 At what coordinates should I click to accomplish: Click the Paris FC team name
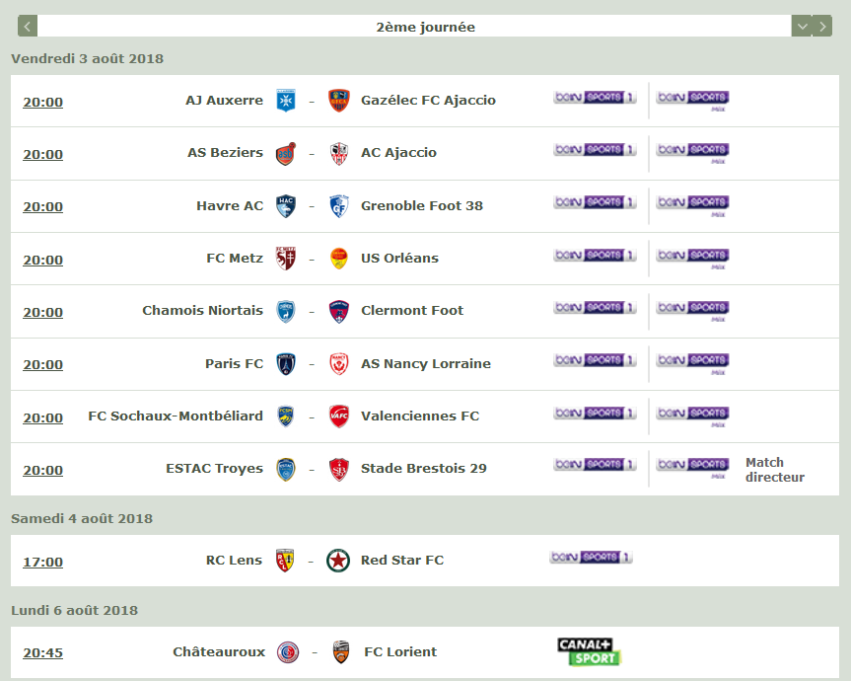[x=234, y=363]
